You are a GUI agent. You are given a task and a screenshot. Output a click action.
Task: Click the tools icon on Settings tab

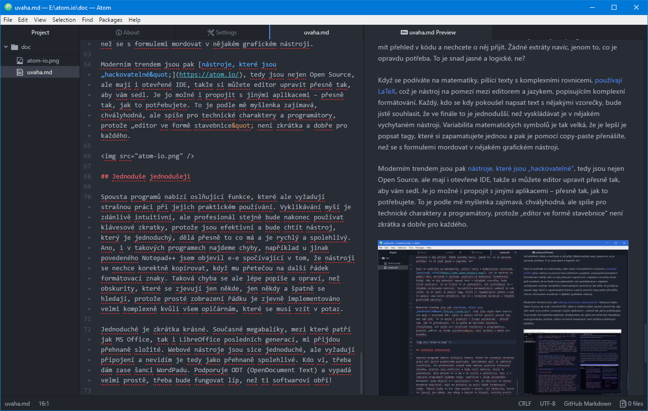point(211,33)
